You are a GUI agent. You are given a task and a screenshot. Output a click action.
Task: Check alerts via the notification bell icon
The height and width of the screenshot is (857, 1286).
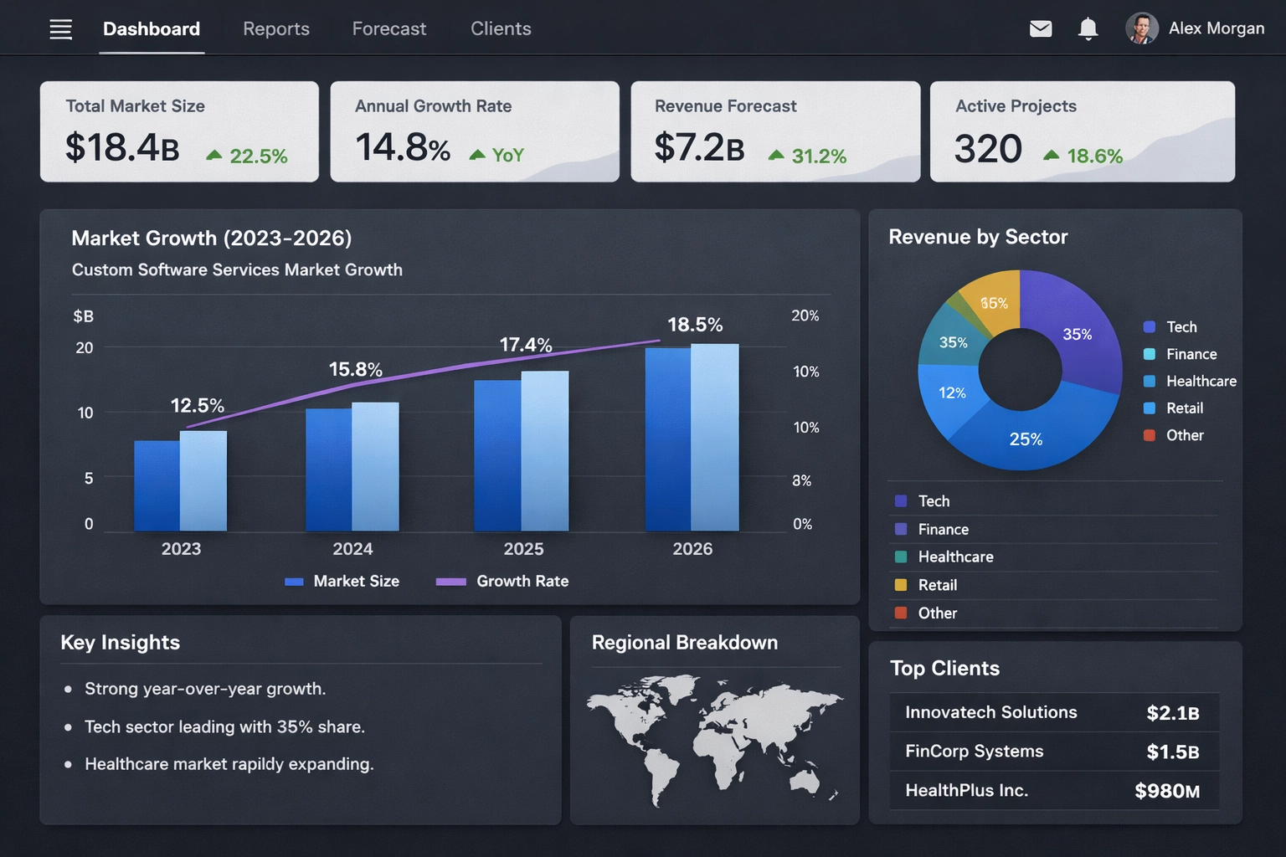pos(1088,28)
